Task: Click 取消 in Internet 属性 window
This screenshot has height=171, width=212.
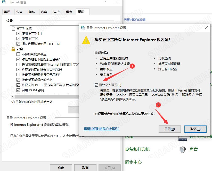Action: click(85, 168)
